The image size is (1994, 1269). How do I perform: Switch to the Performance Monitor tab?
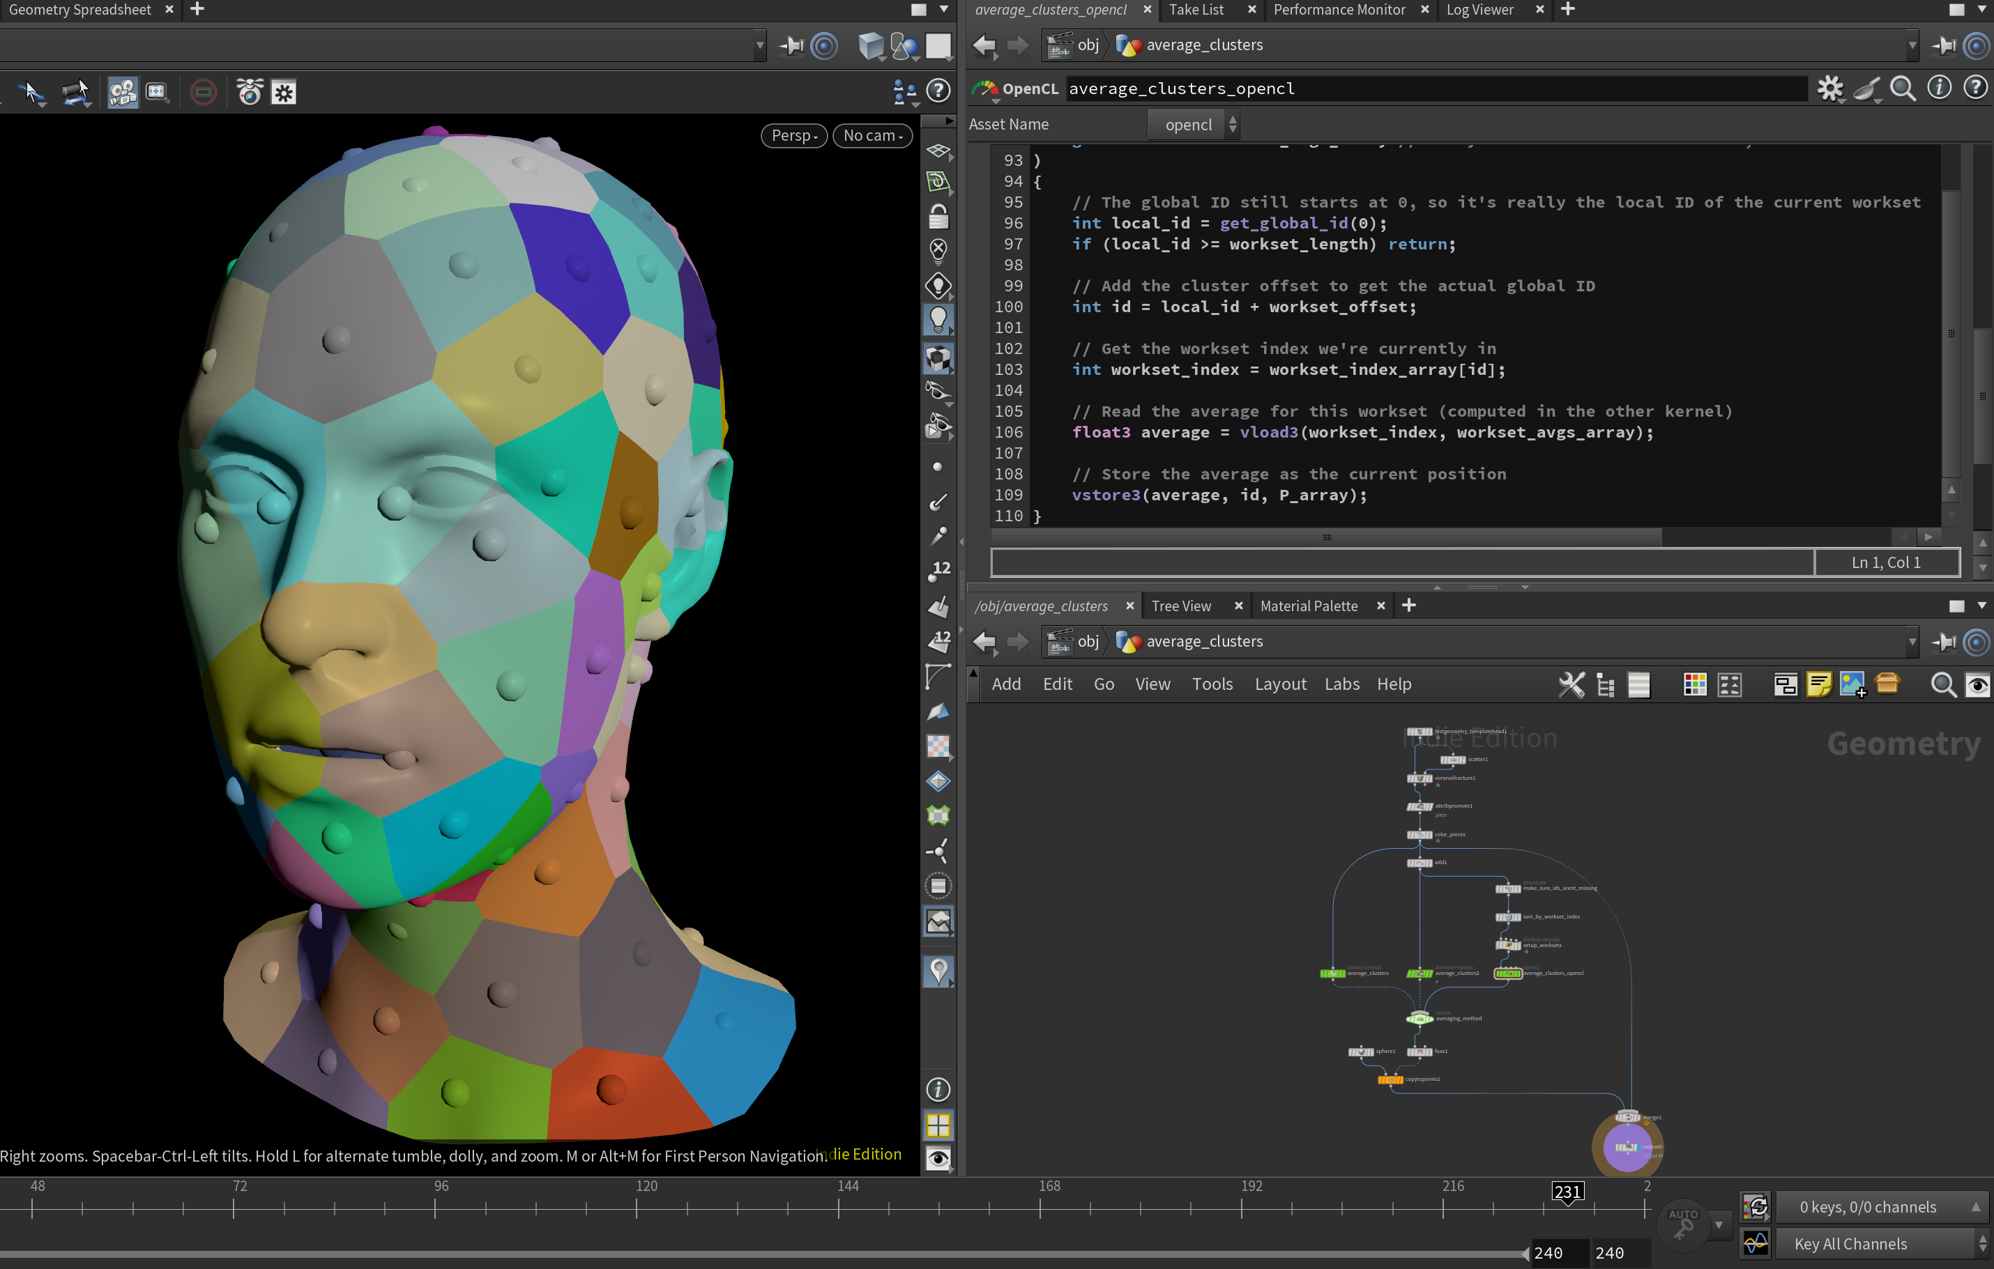point(1338,10)
